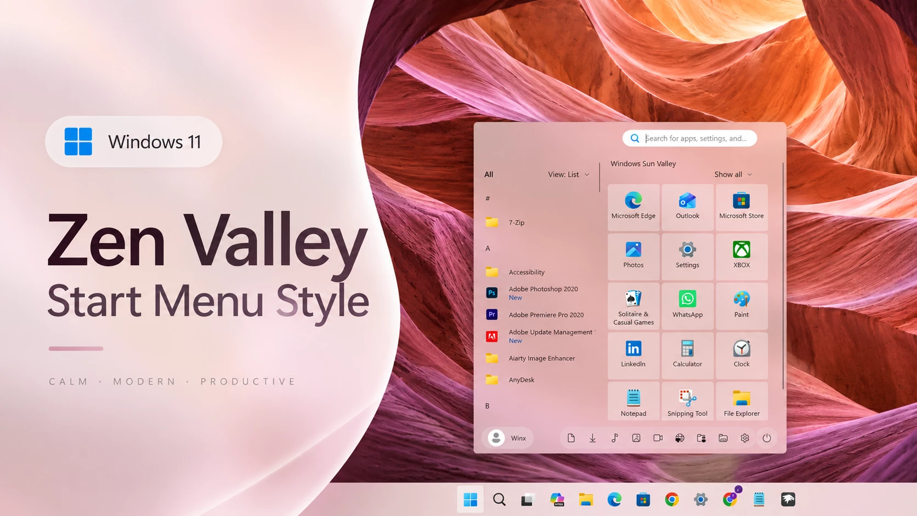Open the Photos app tile

coord(633,256)
